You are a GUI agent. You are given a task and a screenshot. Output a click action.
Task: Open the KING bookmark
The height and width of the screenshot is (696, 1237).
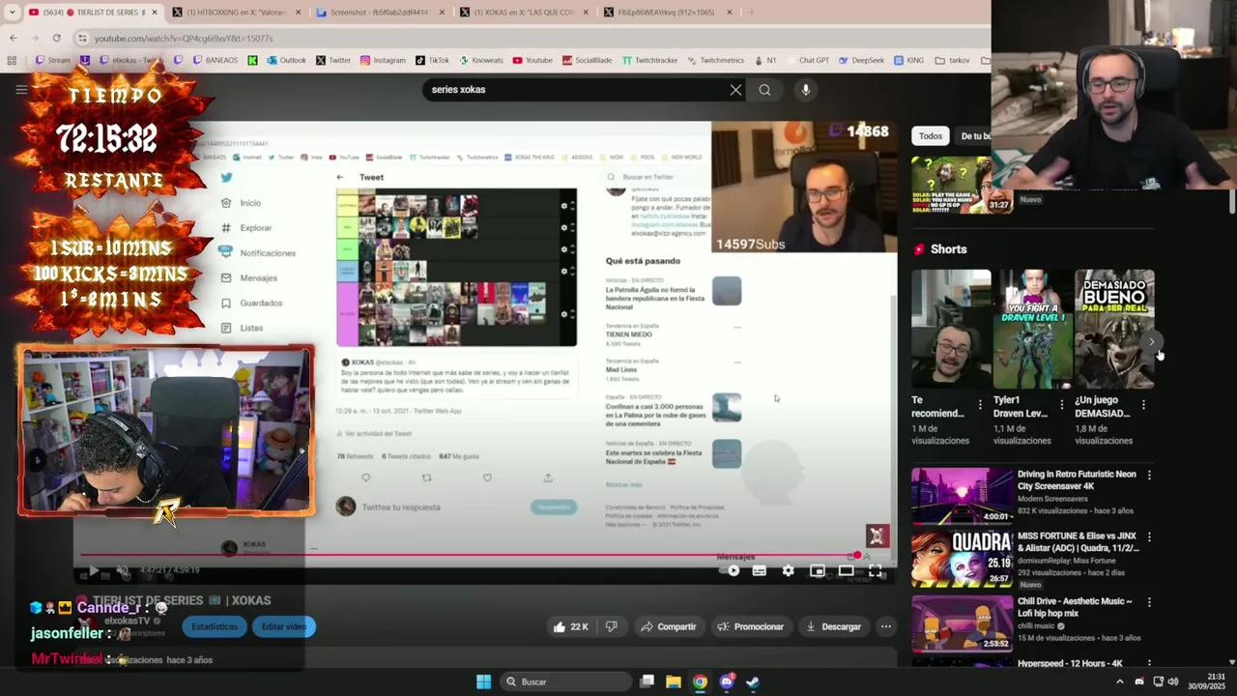[x=908, y=60]
